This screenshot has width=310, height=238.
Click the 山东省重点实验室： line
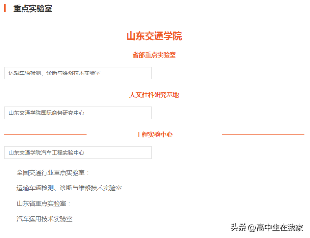44,203
